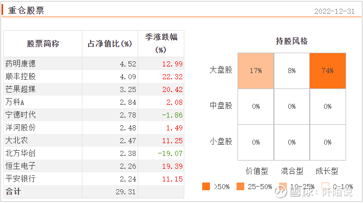Click the 股票简称 column header
The image size is (363, 203).
click(43, 43)
